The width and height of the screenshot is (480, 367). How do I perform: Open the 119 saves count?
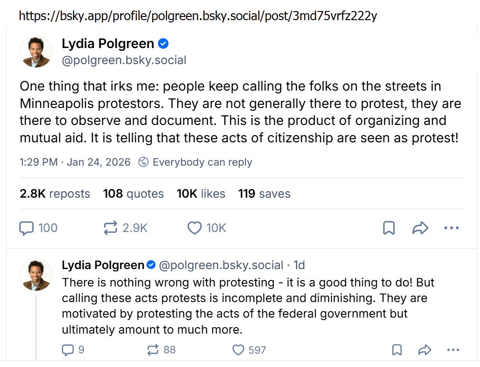[x=264, y=194]
